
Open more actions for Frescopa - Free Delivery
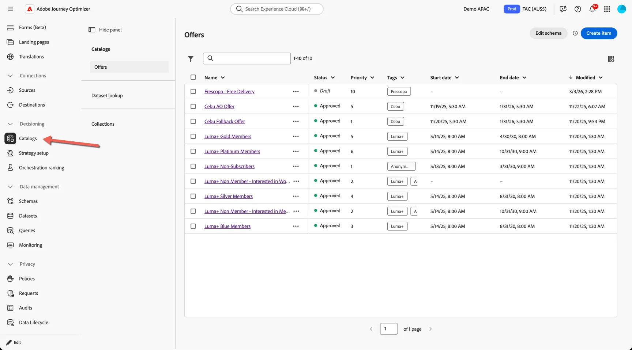pyautogui.click(x=296, y=91)
